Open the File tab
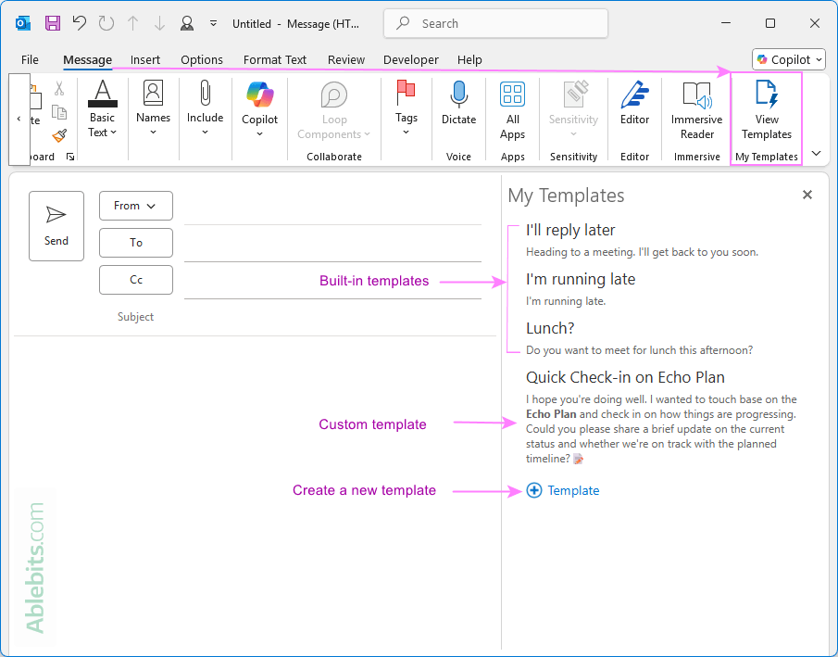Viewport: 838px width, 657px height. click(30, 59)
